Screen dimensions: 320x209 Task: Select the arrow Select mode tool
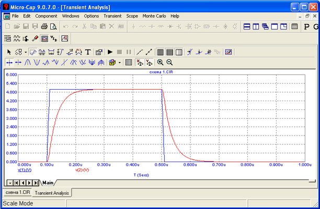pyautogui.click(x=8, y=52)
